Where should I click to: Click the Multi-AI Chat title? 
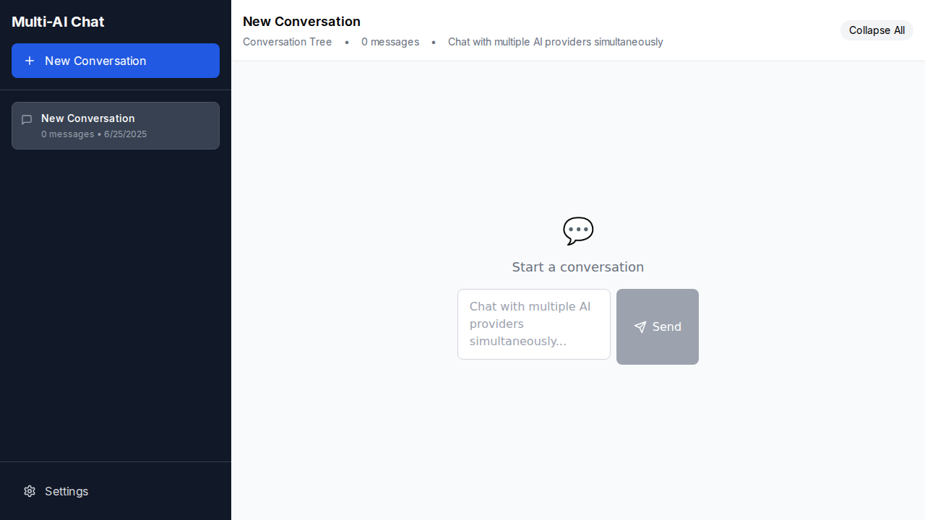click(x=58, y=22)
